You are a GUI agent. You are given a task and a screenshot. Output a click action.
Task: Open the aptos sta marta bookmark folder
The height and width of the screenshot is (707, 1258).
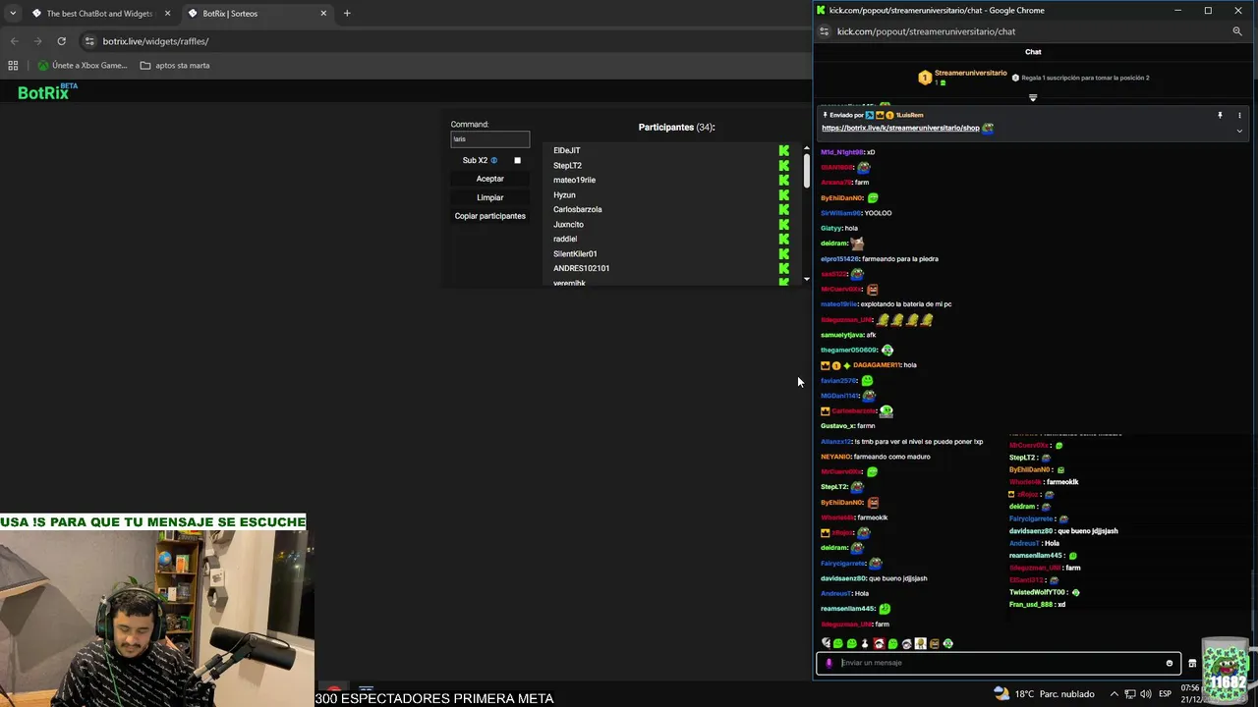coord(175,66)
